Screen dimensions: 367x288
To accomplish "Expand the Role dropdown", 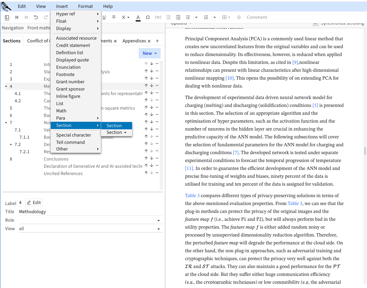I will 158,220.
